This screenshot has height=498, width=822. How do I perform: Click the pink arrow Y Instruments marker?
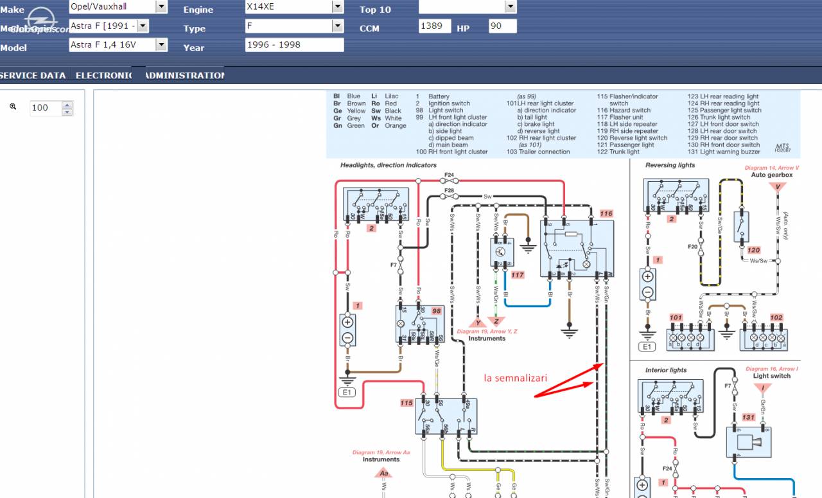point(477,323)
